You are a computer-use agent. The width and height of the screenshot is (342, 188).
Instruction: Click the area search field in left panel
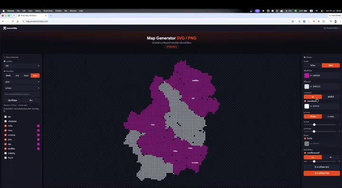tap(22, 94)
